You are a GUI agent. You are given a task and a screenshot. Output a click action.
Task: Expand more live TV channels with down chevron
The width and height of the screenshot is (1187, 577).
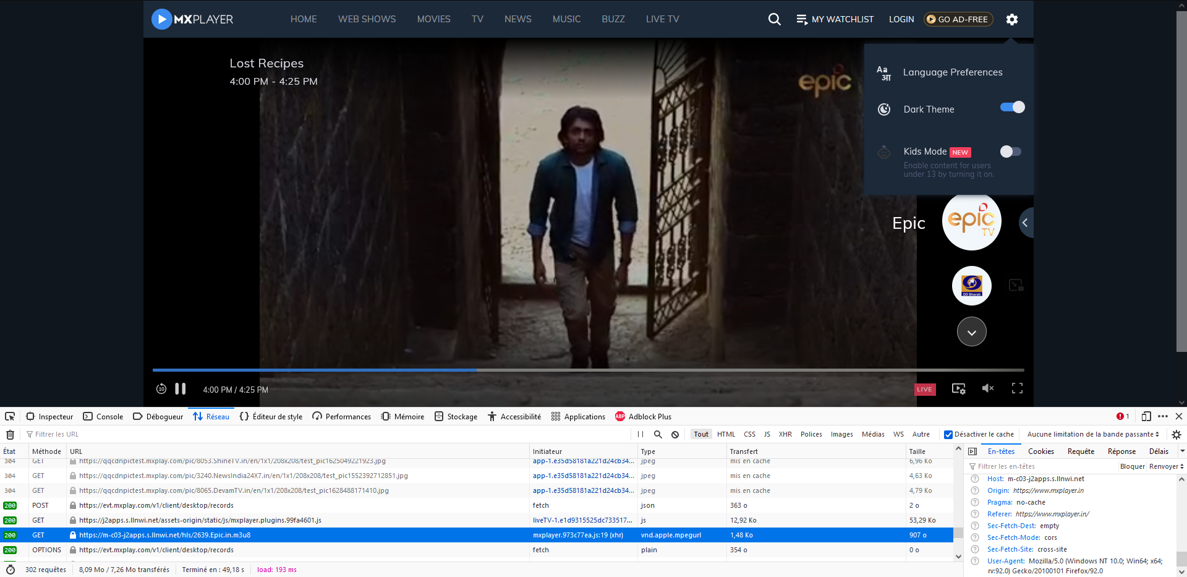(x=971, y=331)
